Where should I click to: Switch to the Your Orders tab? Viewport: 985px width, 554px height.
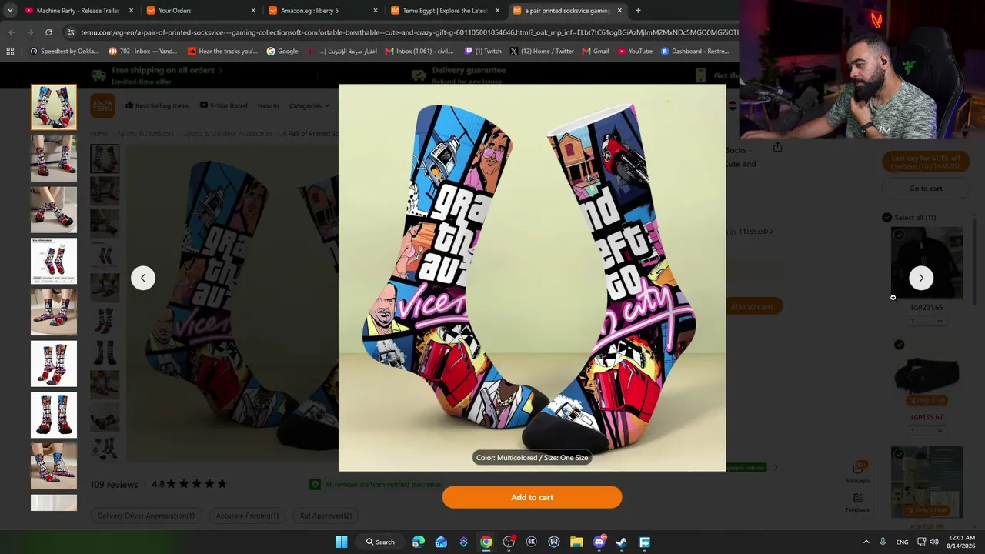[201, 11]
